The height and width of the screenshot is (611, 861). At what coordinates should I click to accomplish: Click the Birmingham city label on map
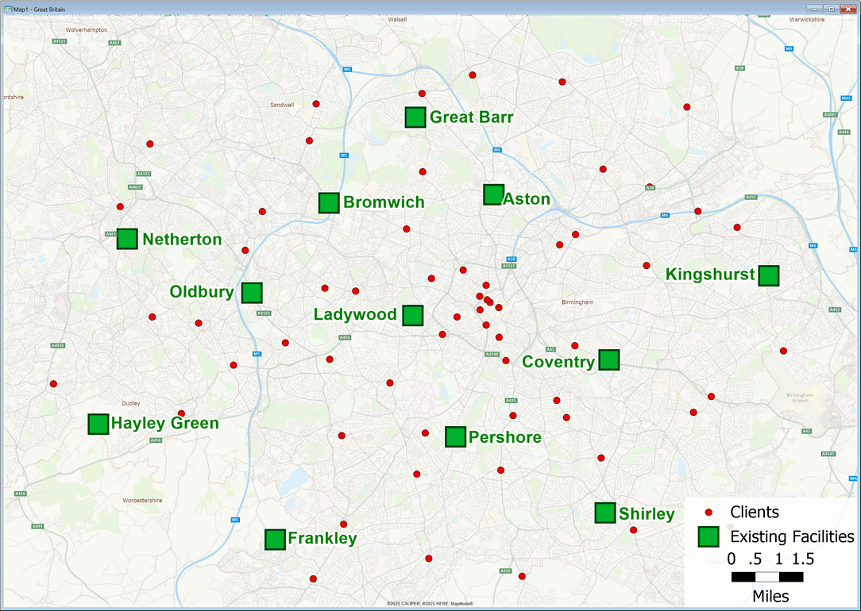point(577,302)
